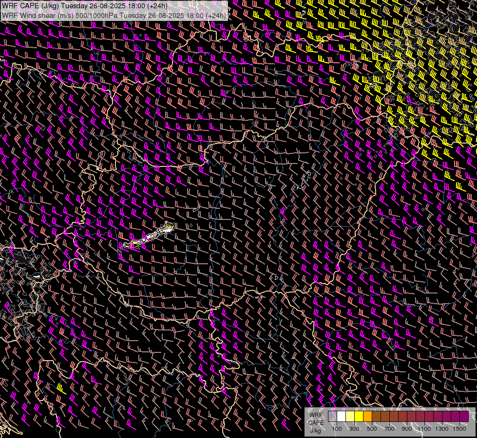Click the legend tick label 900
The height and width of the screenshot is (438, 477).
407,429
